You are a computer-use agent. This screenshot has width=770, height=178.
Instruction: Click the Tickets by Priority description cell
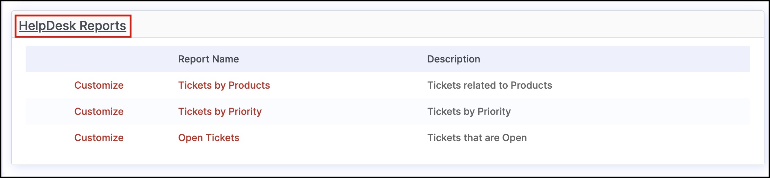469,111
